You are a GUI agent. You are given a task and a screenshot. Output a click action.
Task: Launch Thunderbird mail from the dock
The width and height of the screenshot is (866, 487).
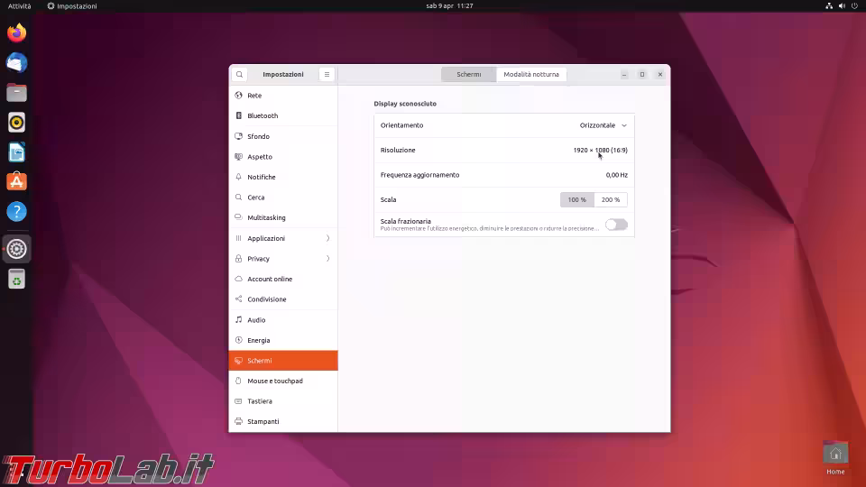pyautogui.click(x=16, y=63)
